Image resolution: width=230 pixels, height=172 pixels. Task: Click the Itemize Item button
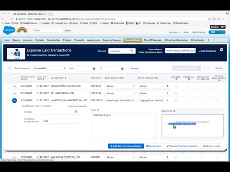click(154, 146)
